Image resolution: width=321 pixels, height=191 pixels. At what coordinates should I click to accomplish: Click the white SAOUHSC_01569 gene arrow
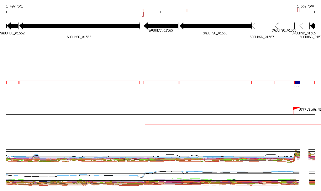(304, 26)
